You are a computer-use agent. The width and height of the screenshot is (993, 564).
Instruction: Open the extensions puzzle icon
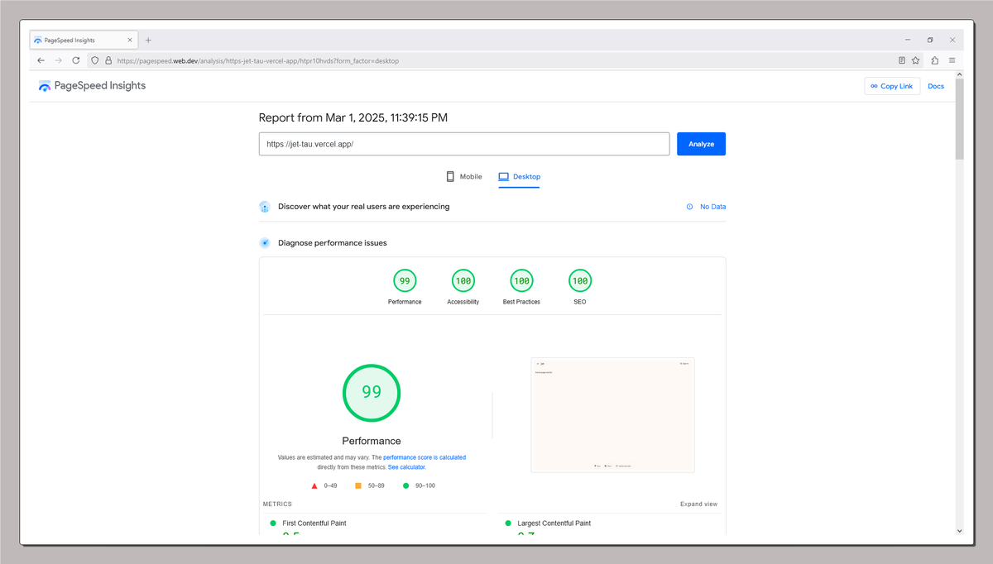pyautogui.click(x=935, y=60)
